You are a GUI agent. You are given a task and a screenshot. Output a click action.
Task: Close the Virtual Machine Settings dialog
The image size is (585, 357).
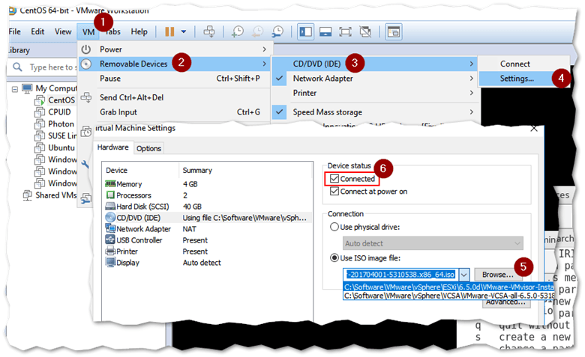(x=534, y=129)
